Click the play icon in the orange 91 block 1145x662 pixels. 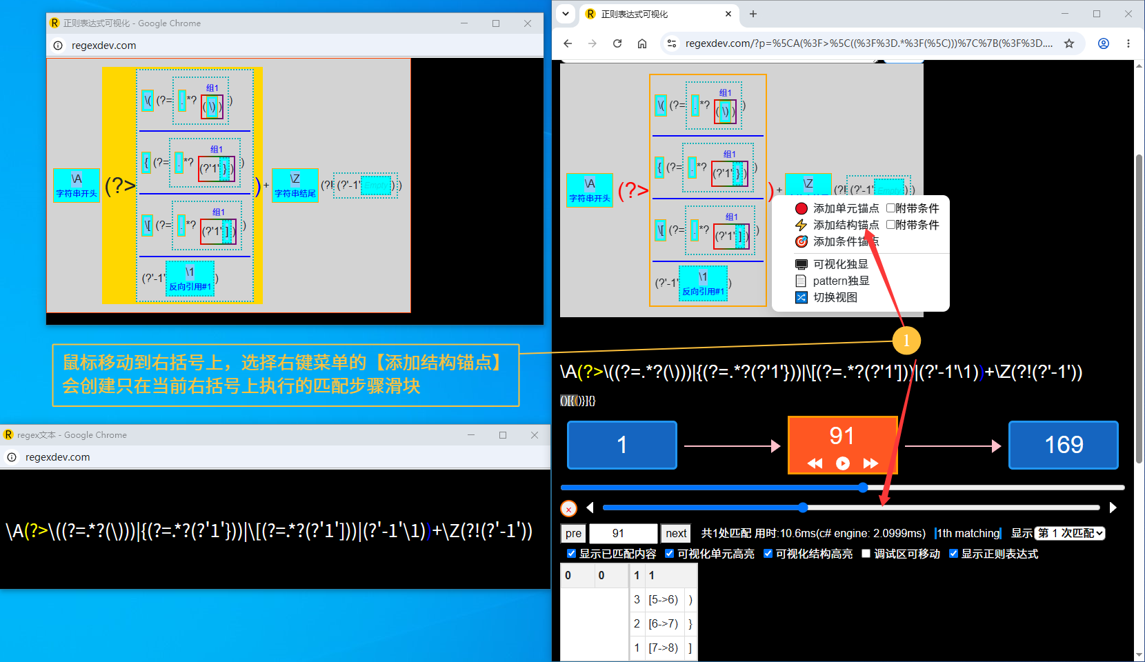pos(843,463)
